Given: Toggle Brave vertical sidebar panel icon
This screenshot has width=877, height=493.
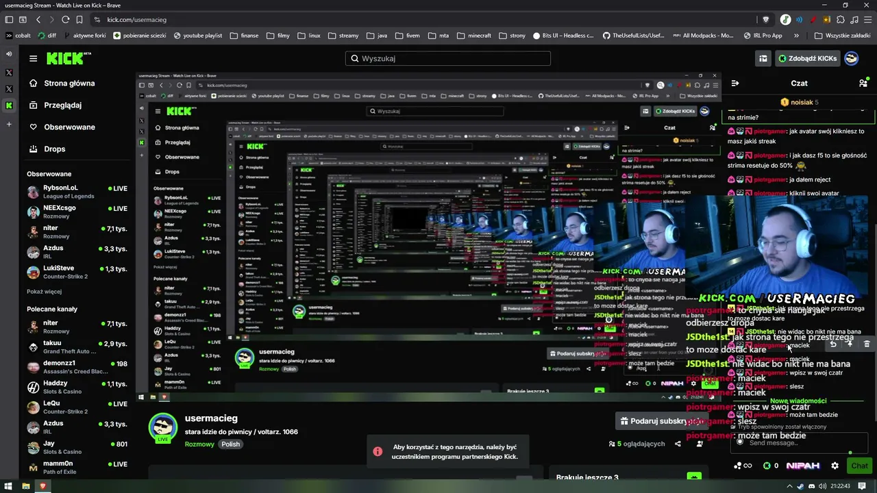Looking at the screenshot, I should click(9, 19).
